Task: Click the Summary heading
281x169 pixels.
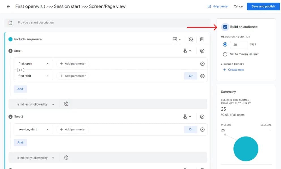Action: (x=228, y=92)
